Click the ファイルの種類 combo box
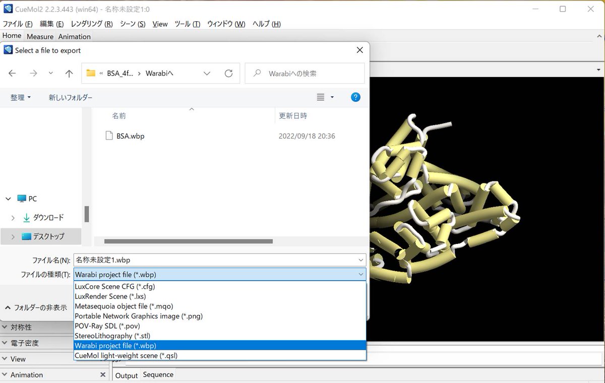The image size is (605, 383). 220,275
